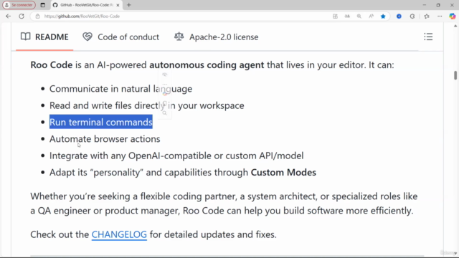Close the GitHub Roo-Code tab

point(118,5)
